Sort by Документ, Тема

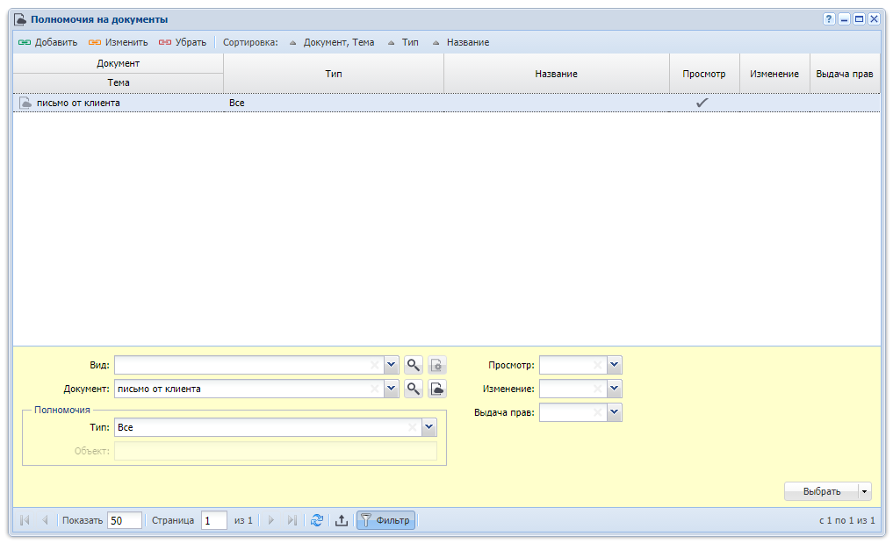(x=332, y=42)
